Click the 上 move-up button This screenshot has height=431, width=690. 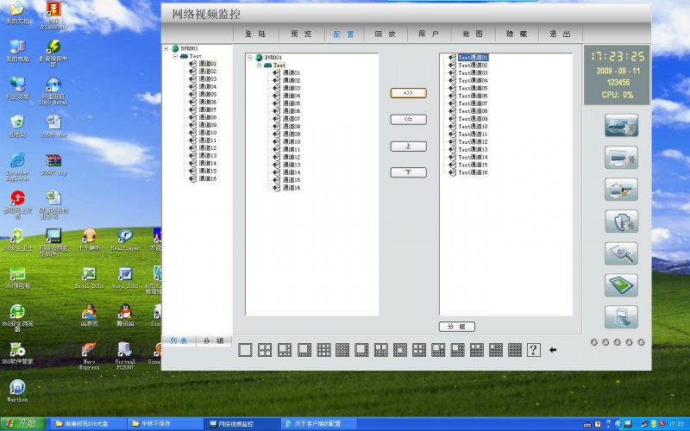(x=408, y=146)
